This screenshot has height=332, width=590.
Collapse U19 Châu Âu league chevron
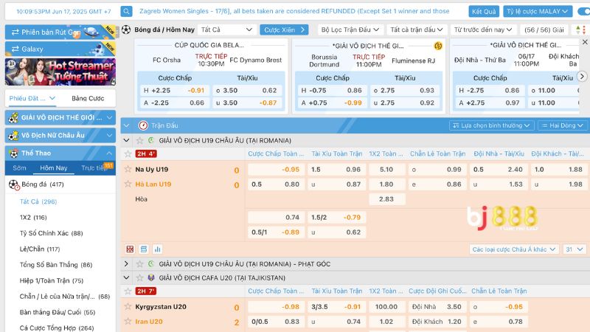(x=126, y=140)
